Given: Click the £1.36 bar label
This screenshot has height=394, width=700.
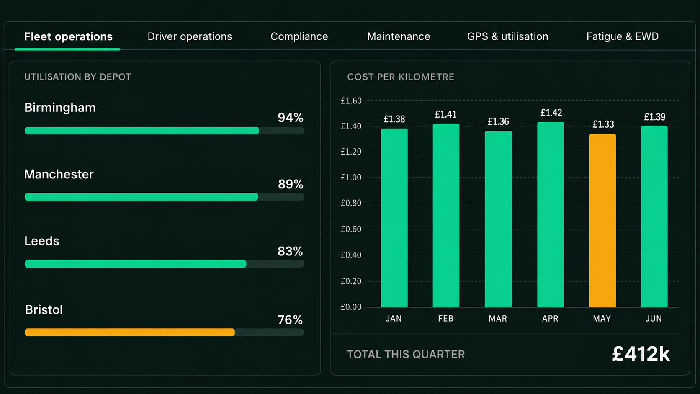Looking at the screenshot, I should [498, 121].
